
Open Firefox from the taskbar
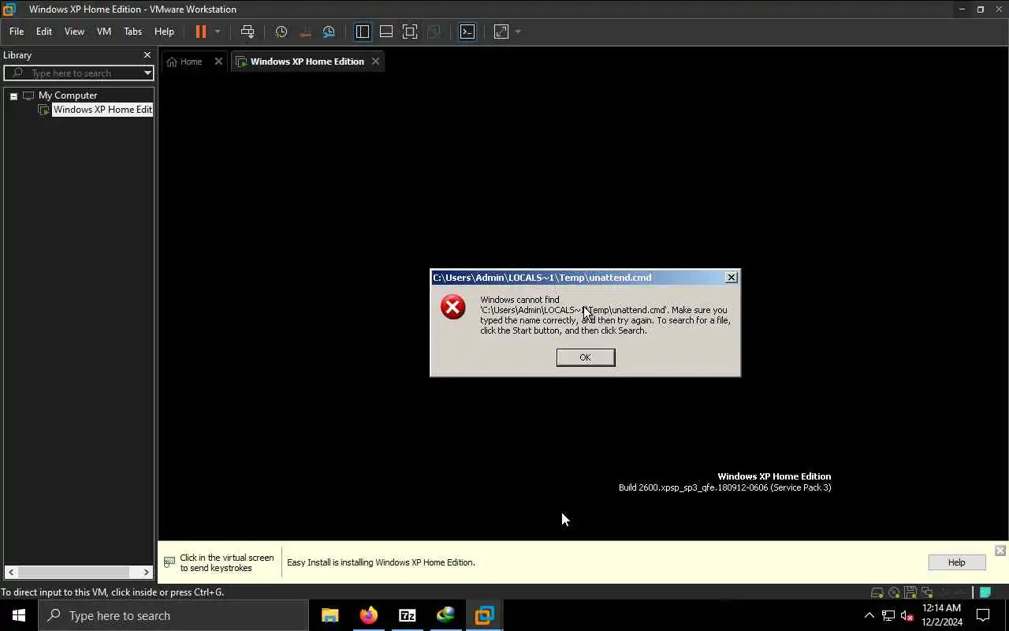coord(369,615)
